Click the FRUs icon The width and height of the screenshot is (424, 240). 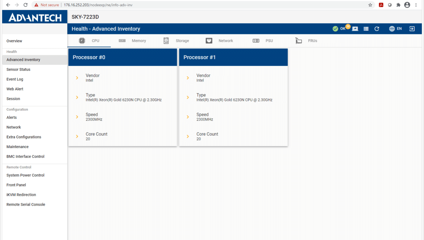pos(299,41)
